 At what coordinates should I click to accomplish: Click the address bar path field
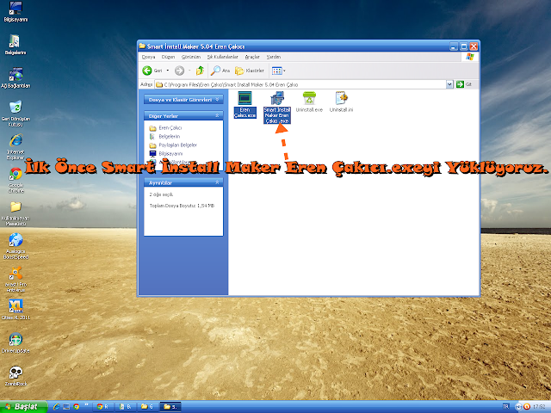[x=300, y=84]
